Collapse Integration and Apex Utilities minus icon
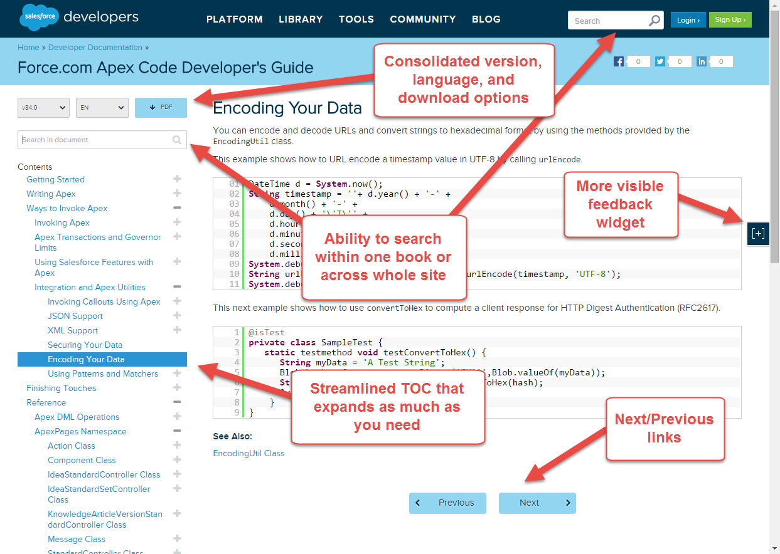The image size is (780, 554). [x=177, y=287]
